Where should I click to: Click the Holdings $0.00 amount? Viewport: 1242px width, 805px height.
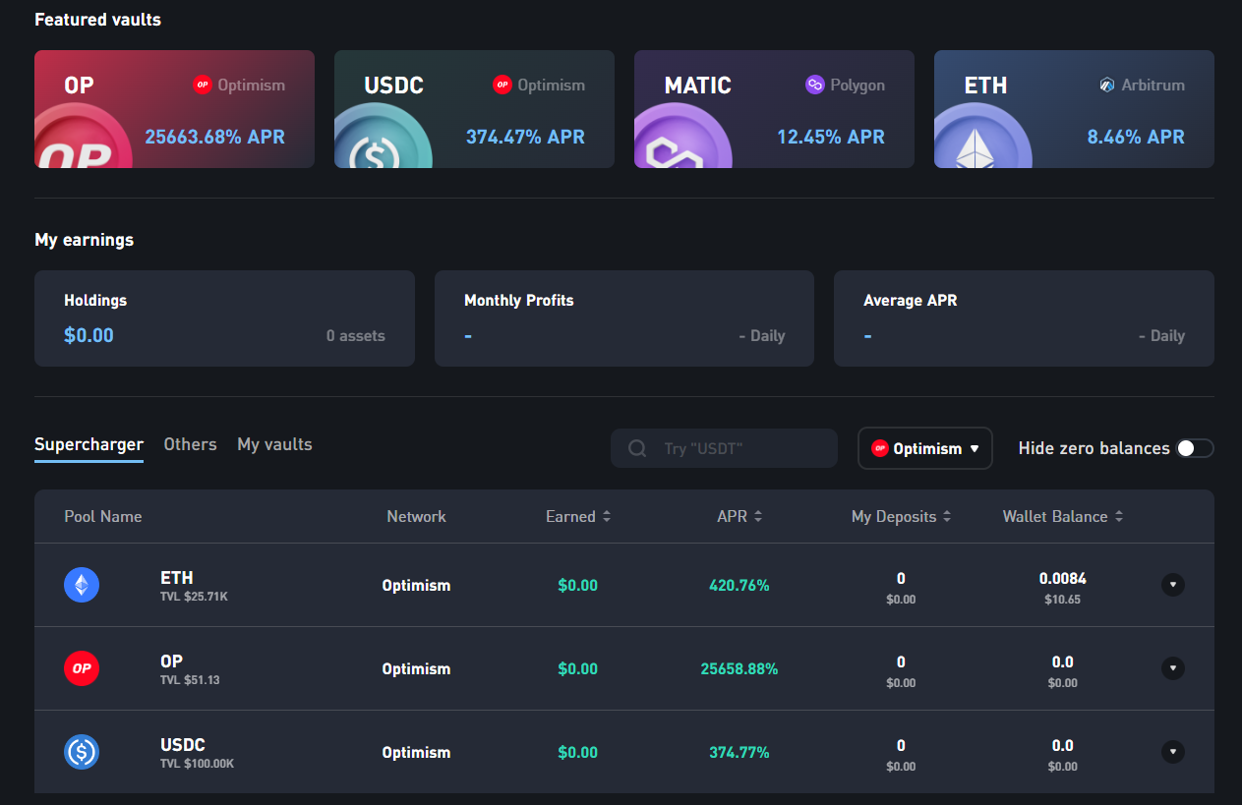click(89, 335)
